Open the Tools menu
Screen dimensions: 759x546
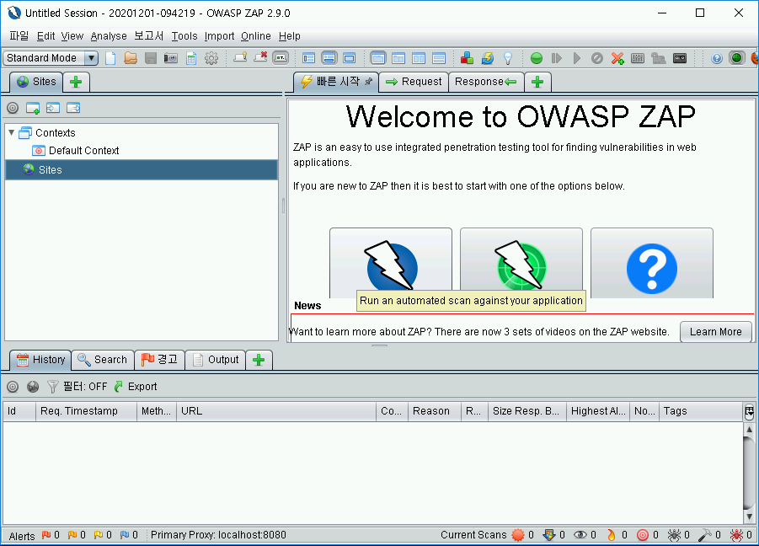184,36
